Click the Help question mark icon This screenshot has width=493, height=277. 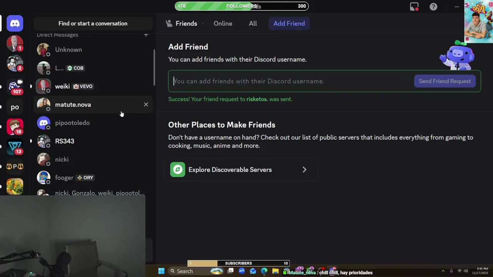point(433,7)
